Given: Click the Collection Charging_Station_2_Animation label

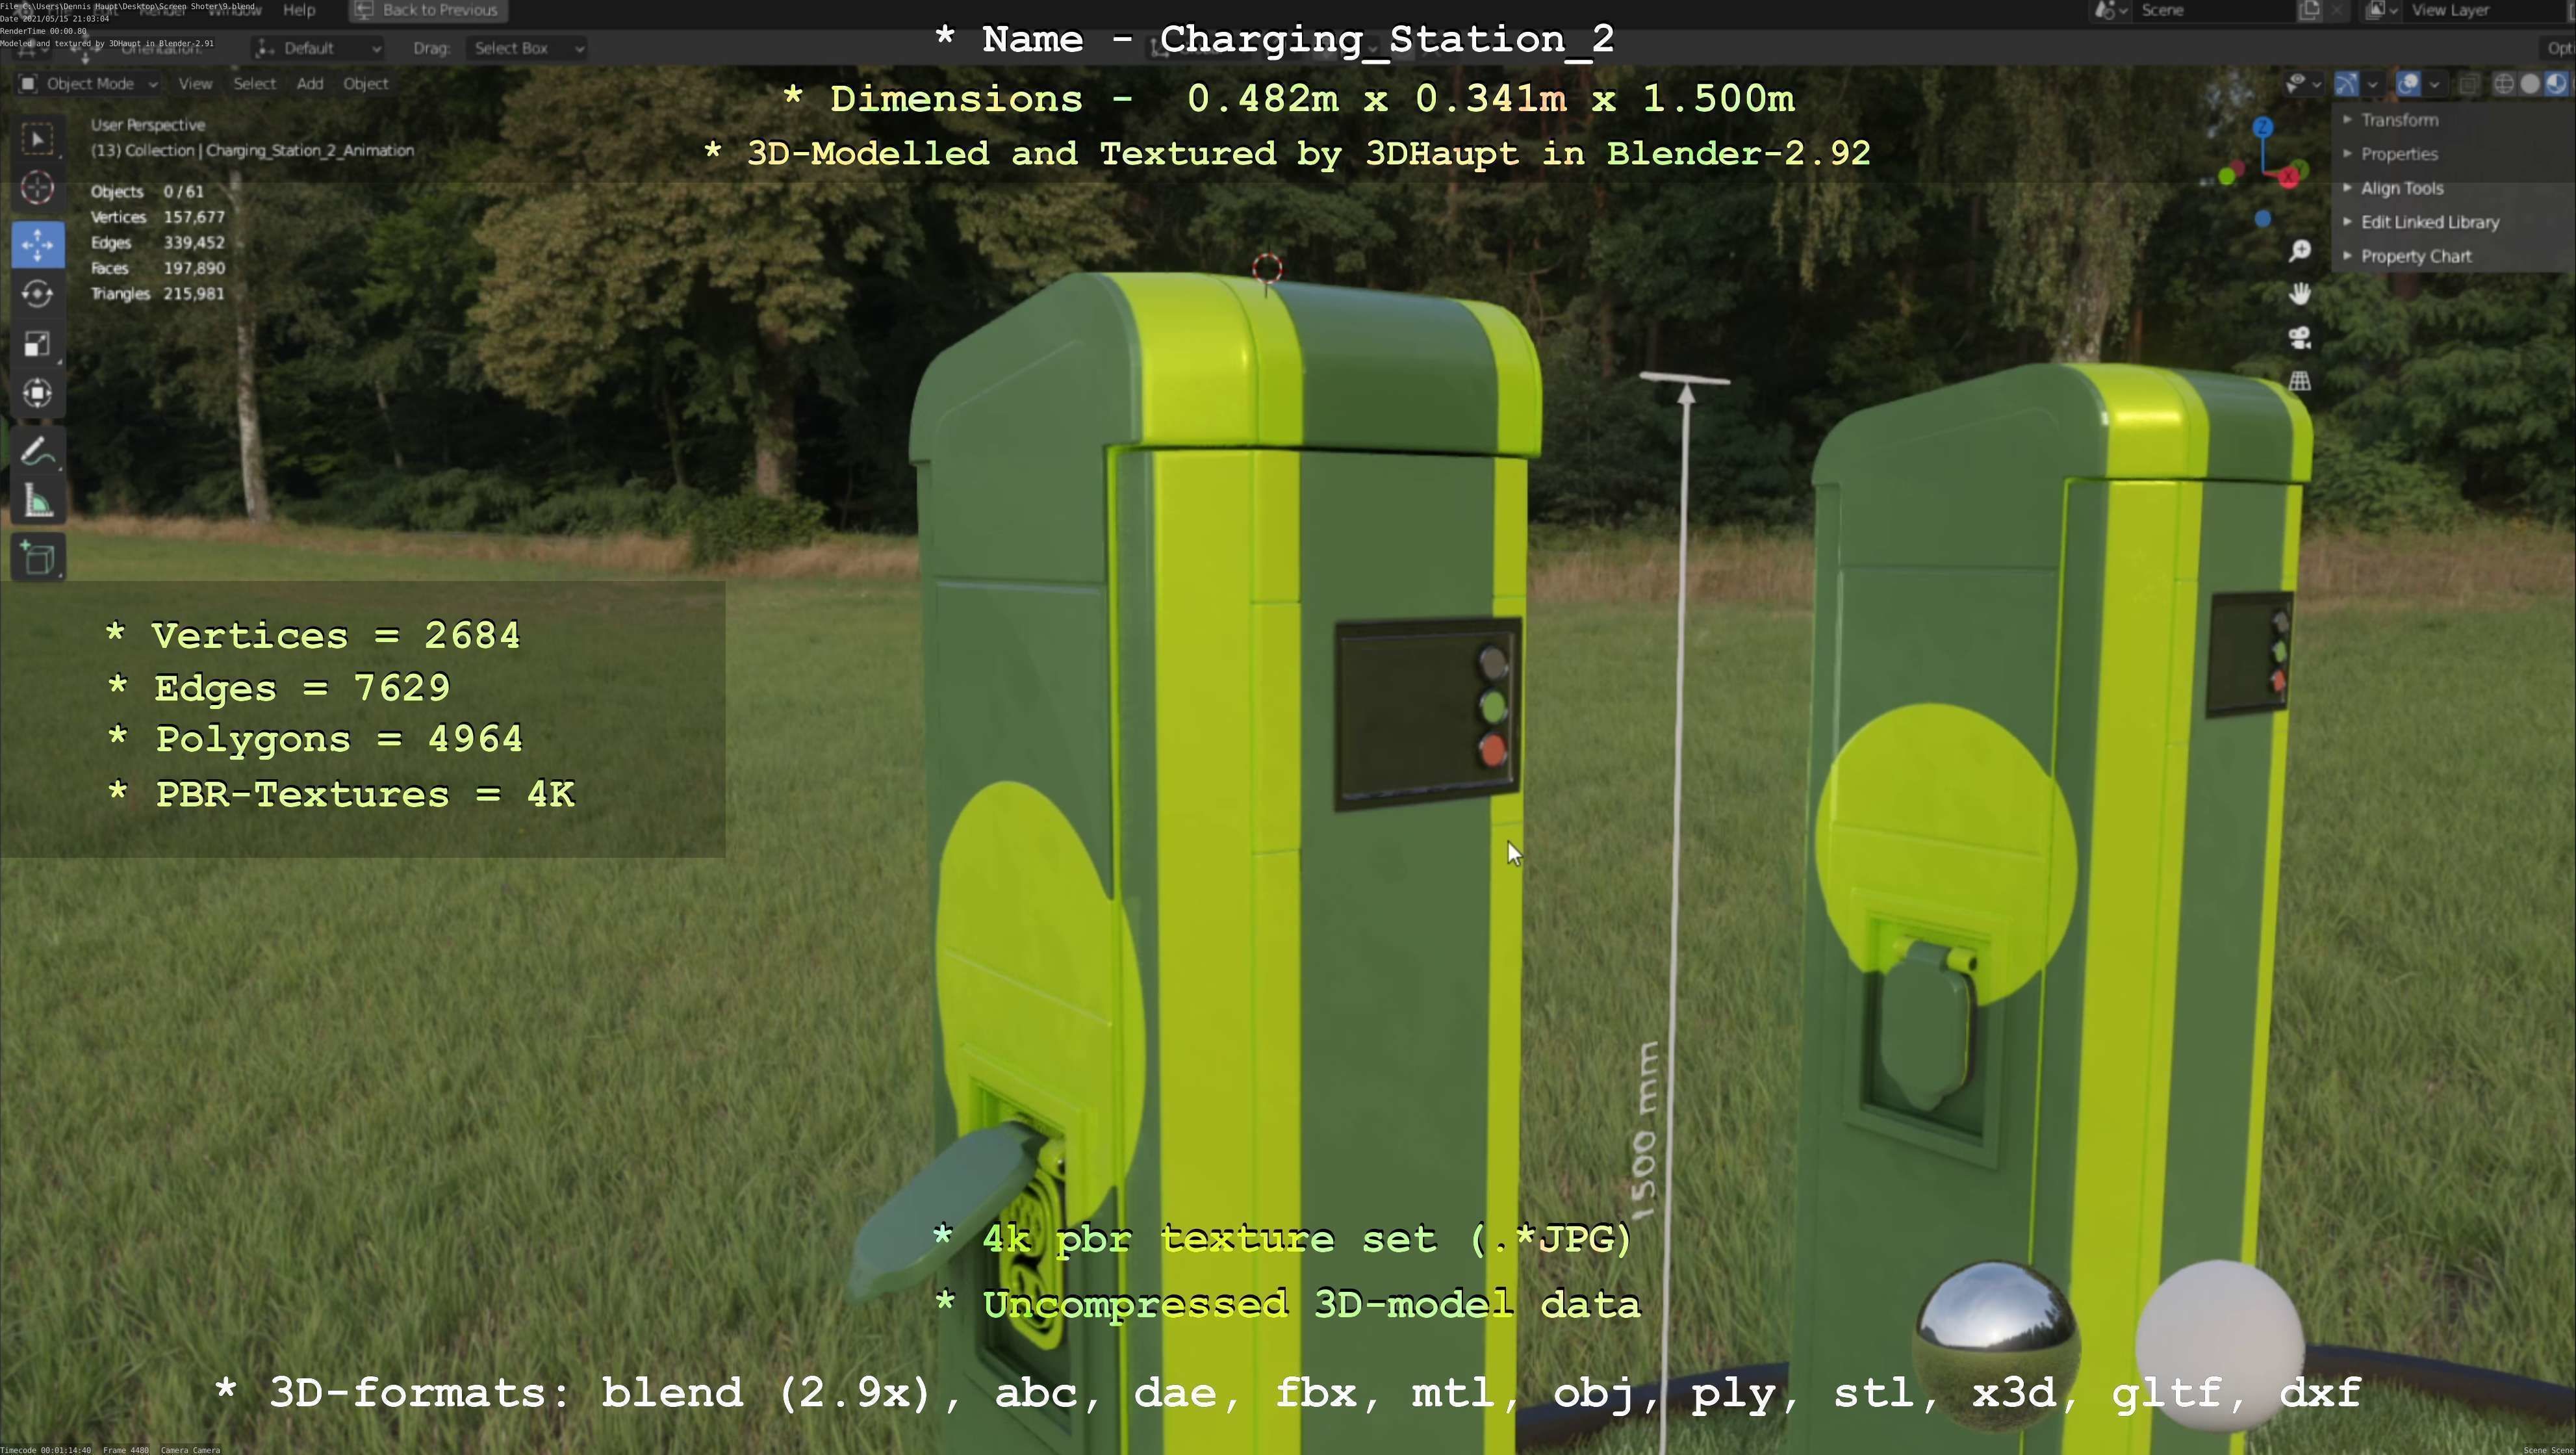Looking at the screenshot, I should tap(252, 151).
